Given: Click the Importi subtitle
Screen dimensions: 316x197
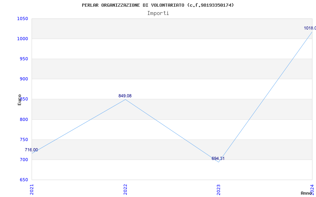Looking at the screenshot, I should click(158, 13).
